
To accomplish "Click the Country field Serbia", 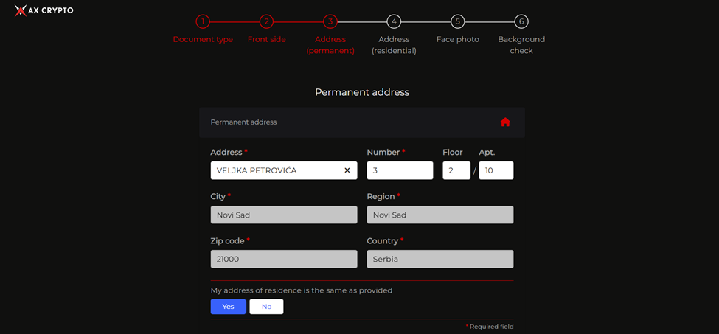I will coord(440,259).
